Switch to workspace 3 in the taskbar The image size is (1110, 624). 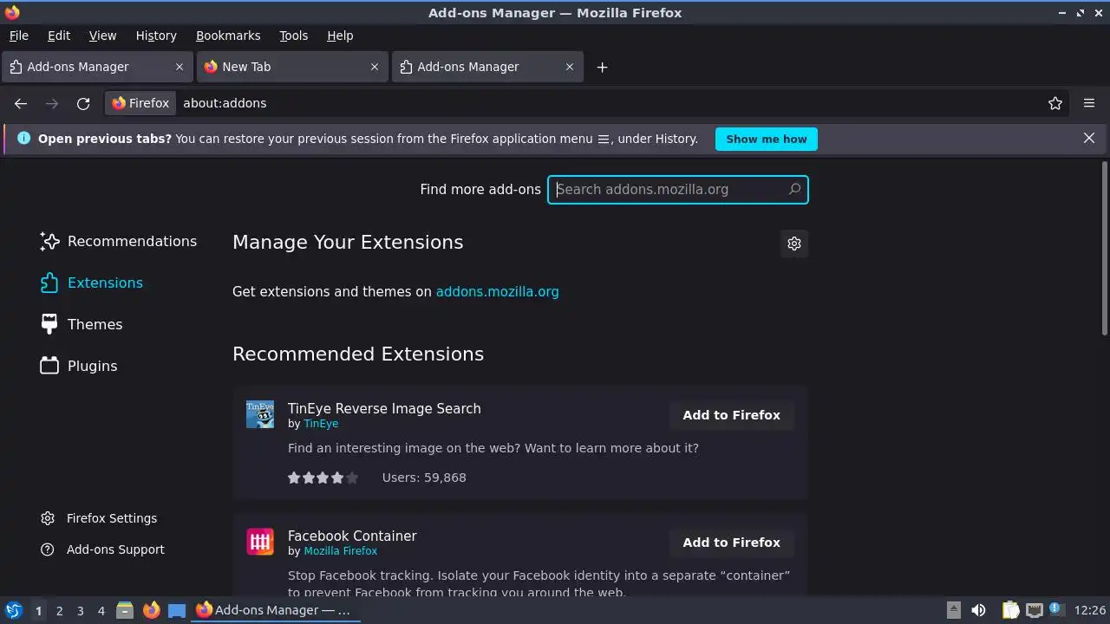coord(80,611)
